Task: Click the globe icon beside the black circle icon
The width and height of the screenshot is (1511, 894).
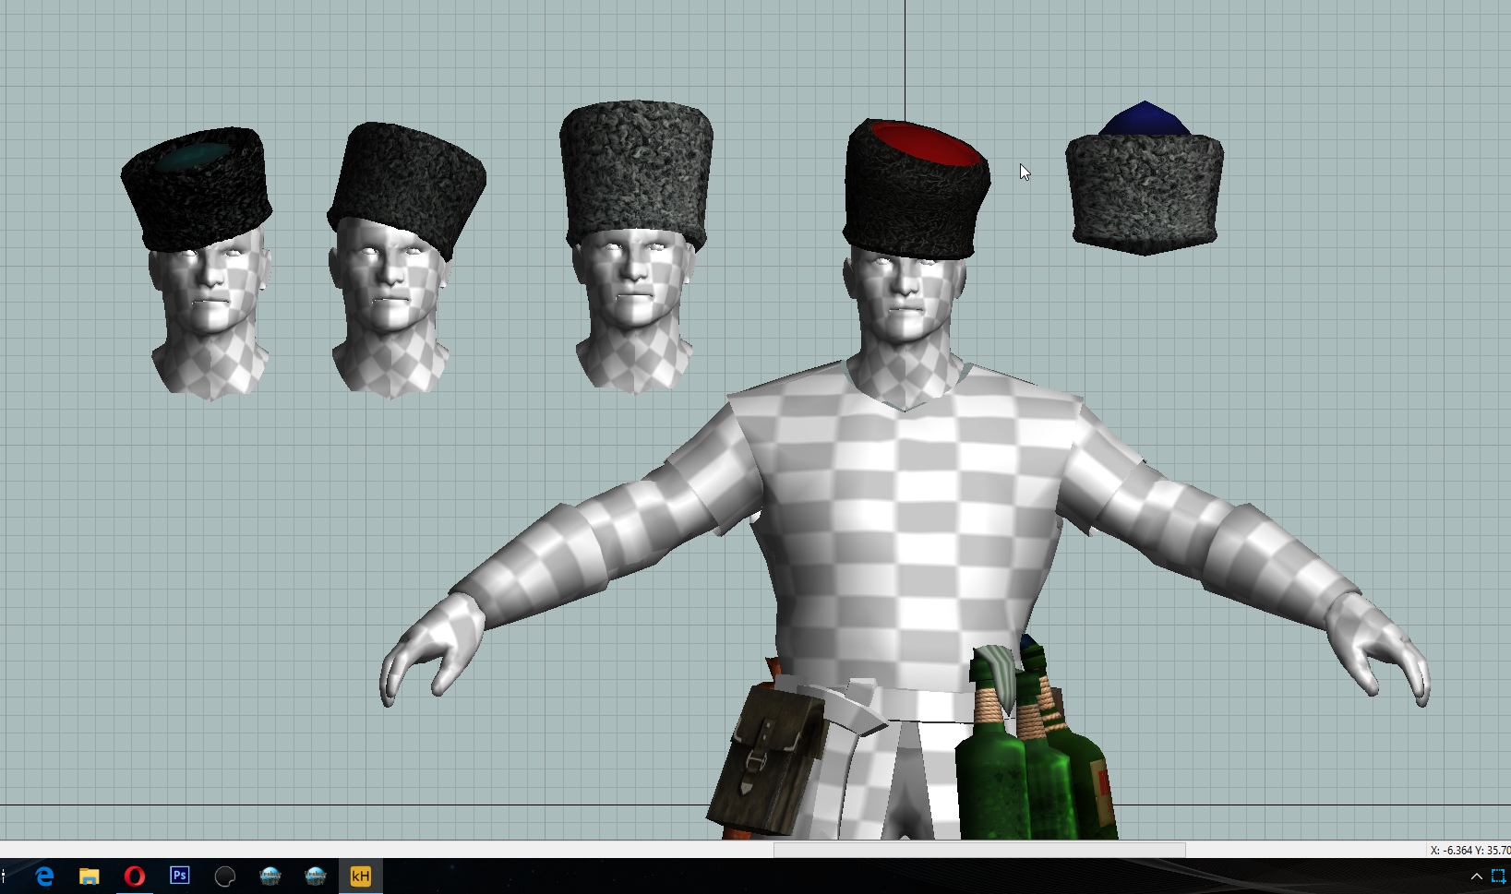Action: coord(270,876)
